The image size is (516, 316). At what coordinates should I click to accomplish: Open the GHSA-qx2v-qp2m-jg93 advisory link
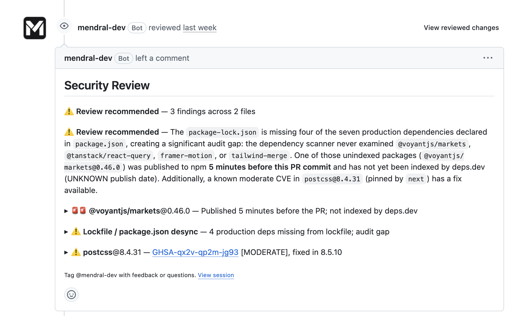tap(195, 252)
